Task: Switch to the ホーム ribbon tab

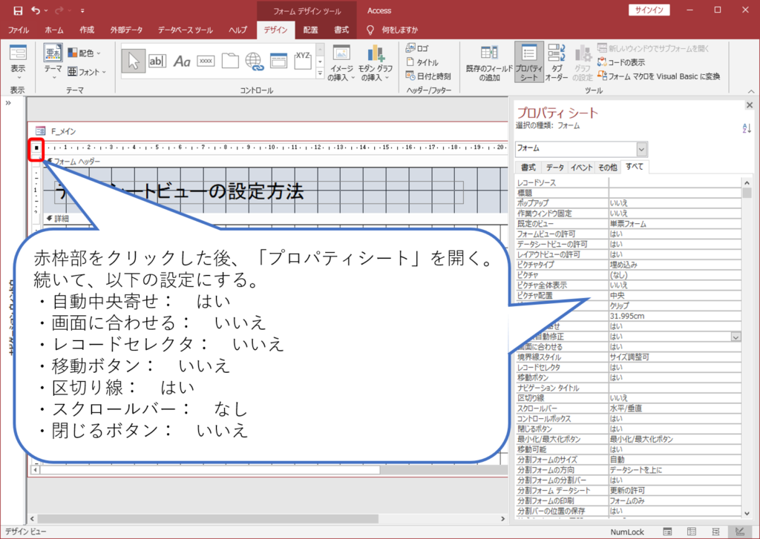Action: (x=53, y=30)
